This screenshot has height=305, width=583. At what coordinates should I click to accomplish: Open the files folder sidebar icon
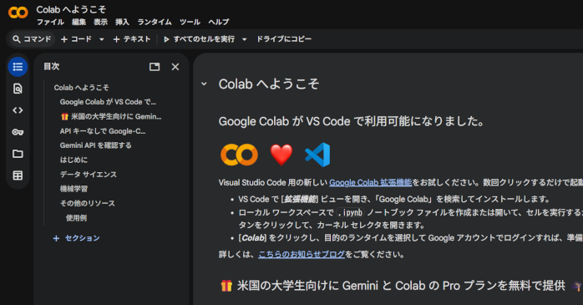[x=18, y=154]
